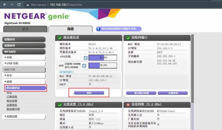Click green check icon beside 无线设置 2.4 GHz

point(60,105)
